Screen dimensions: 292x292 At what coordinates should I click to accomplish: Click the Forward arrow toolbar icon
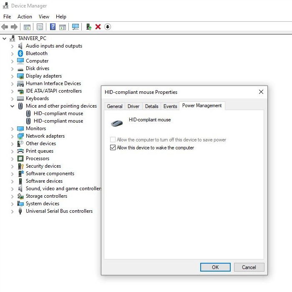tap(14, 27)
